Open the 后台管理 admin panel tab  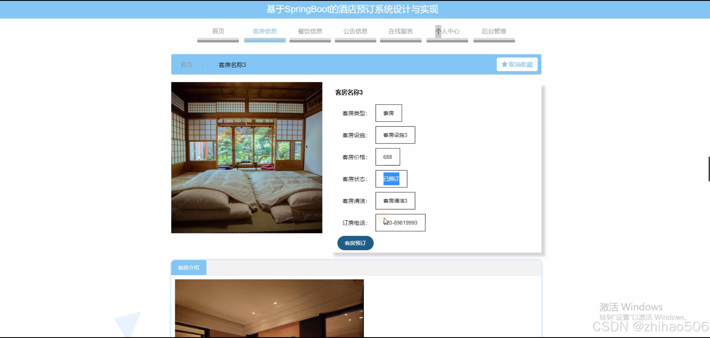tap(494, 31)
